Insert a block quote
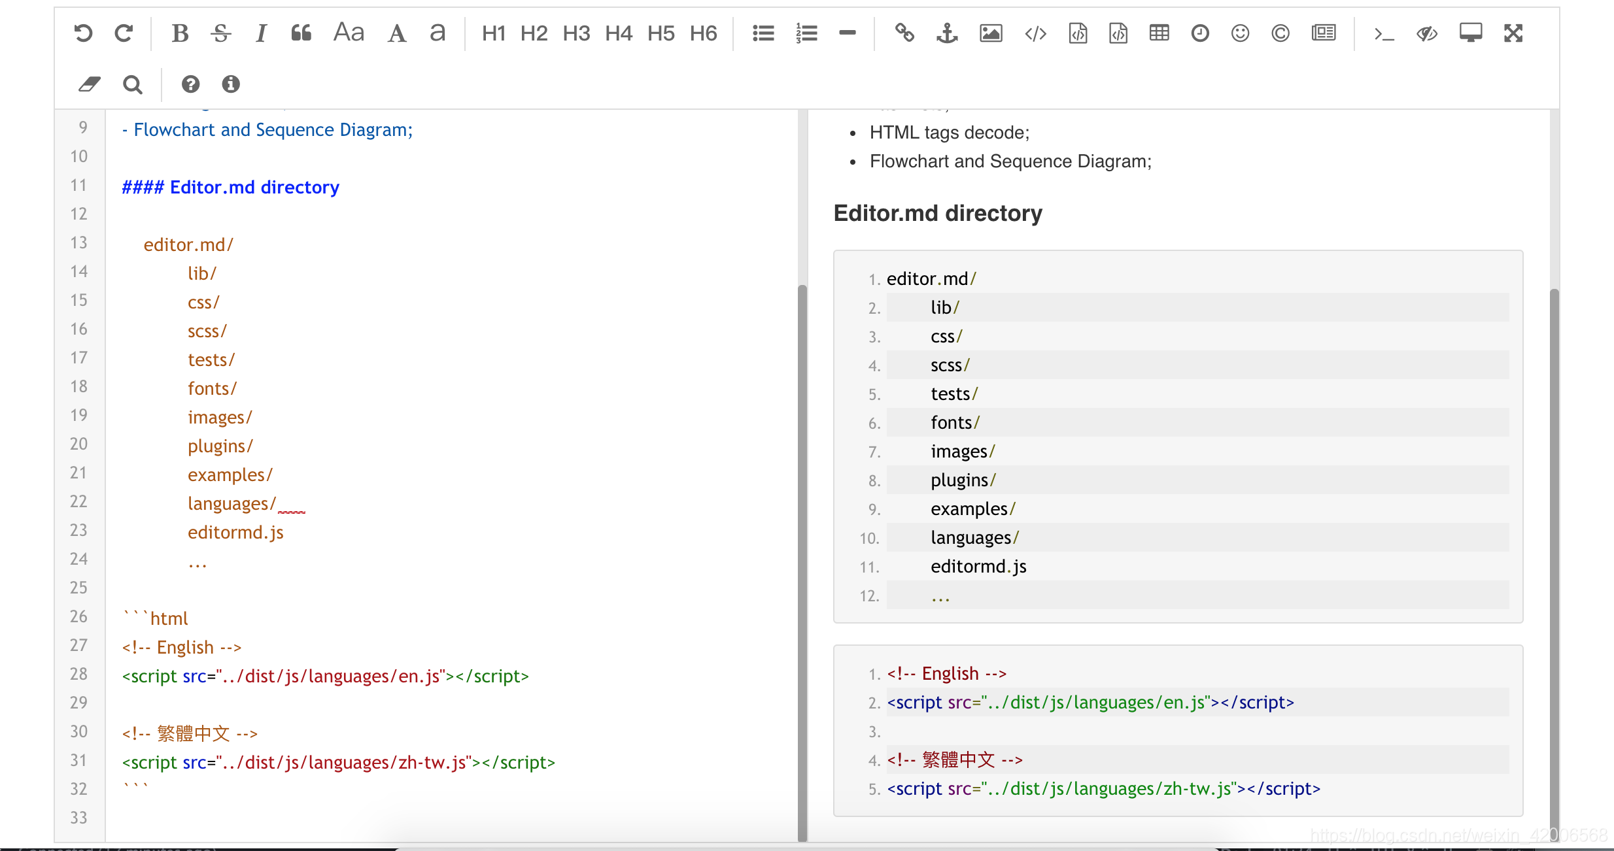Image resolution: width=1614 pixels, height=851 pixels. pyautogui.click(x=301, y=33)
